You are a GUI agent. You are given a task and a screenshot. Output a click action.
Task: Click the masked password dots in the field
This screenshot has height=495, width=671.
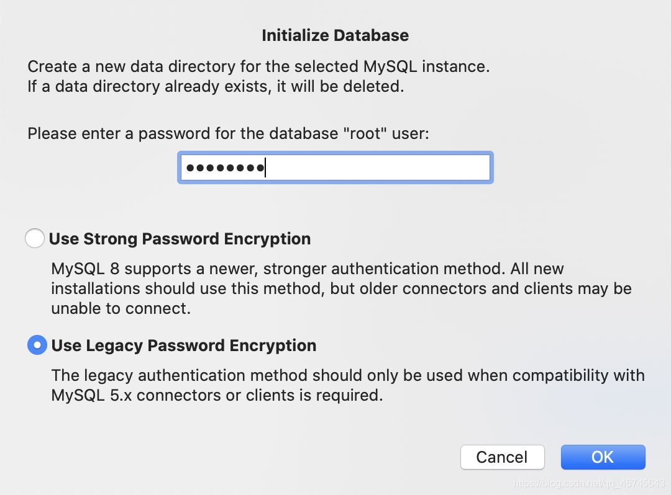point(225,168)
